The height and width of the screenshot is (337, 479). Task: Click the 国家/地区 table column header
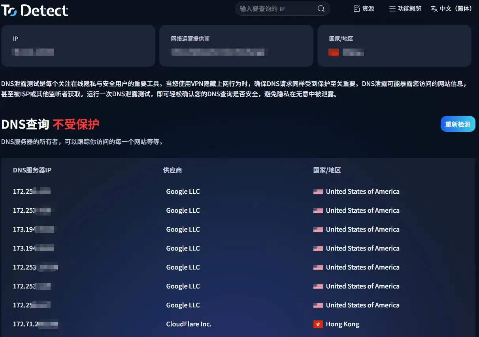pyautogui.click(x=327, y=170)
